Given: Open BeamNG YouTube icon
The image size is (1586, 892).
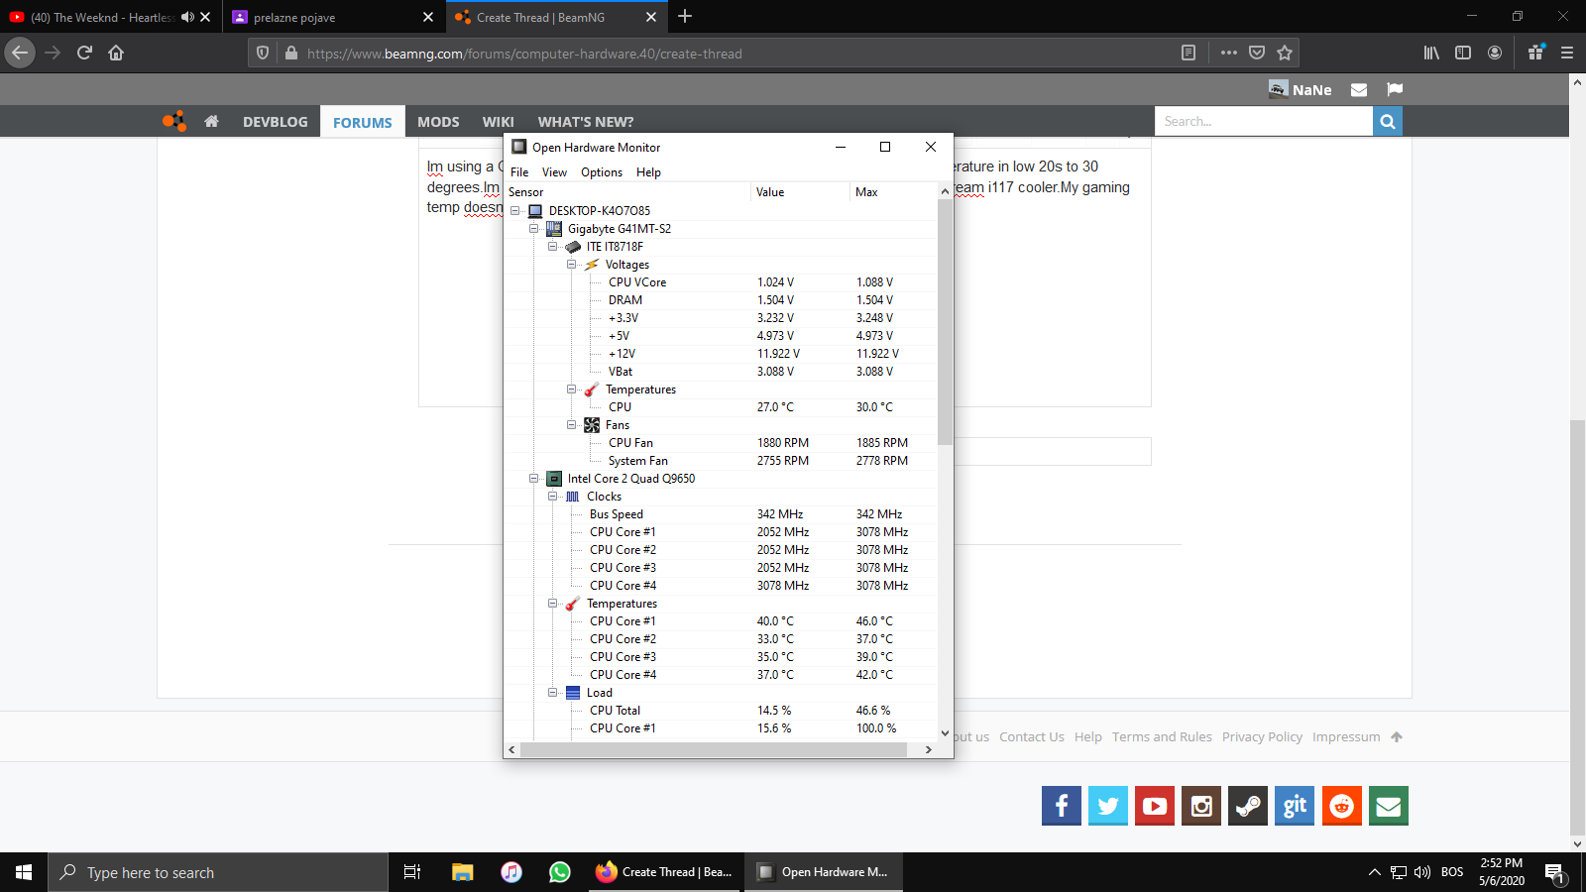Looking at the screenshot, I should [1155, 806].
